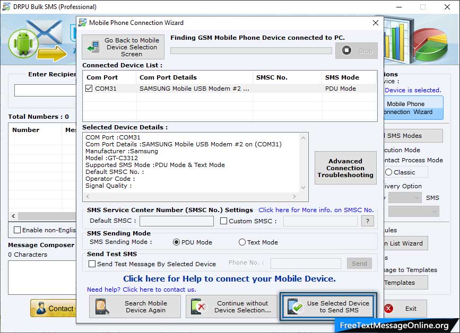Viewport: 460px width, 333px height.
Task: Click SAMSUNG Mobile USB Modem #2 cell
Action: point(194,89)
